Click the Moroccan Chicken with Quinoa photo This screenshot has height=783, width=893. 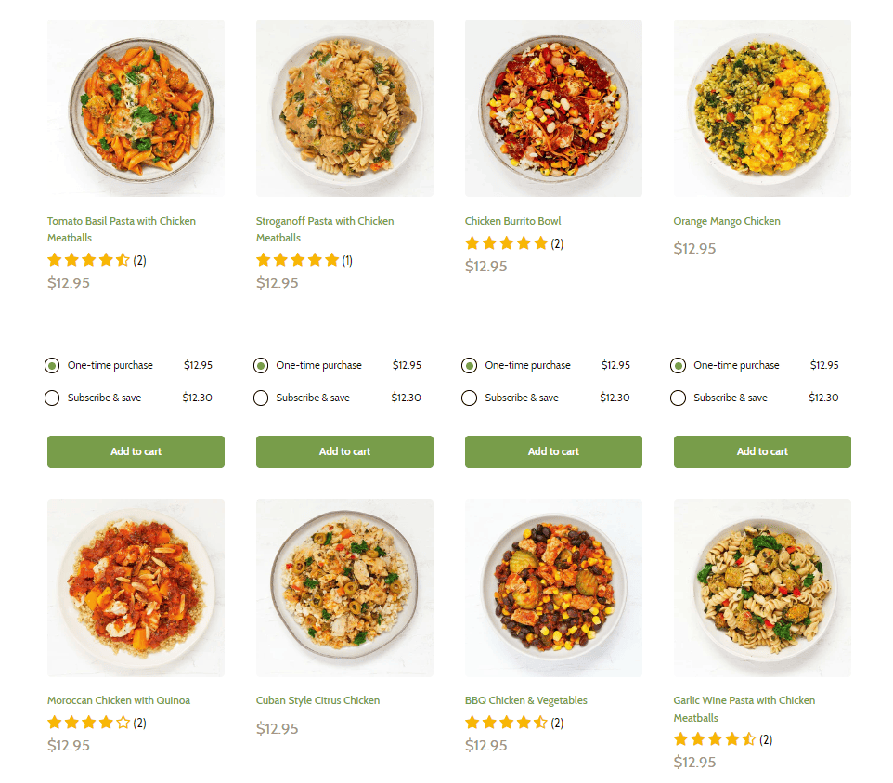(136, 587)
